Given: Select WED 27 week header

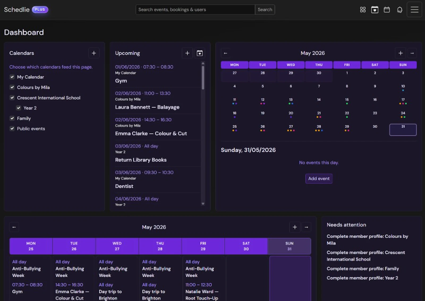Looking at the screenshot, I should (x=117, y=246).
